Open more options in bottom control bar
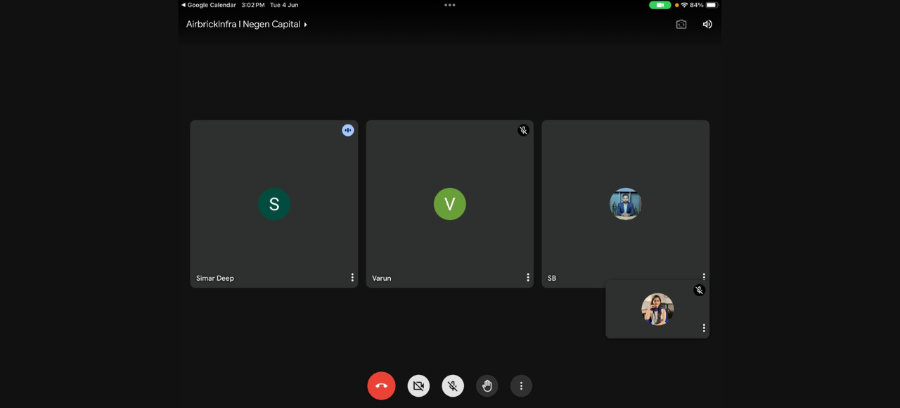Viewport: 900px width, 408px height. (521, 385)
